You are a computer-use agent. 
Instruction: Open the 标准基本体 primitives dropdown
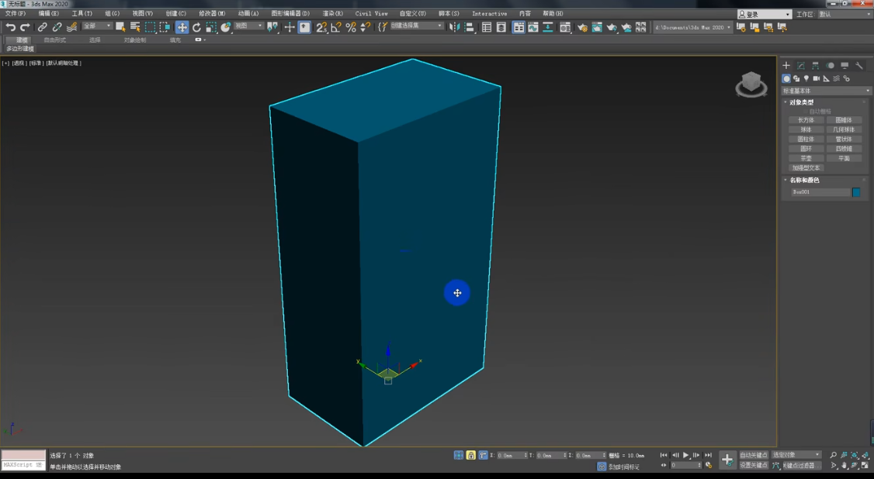826,91
